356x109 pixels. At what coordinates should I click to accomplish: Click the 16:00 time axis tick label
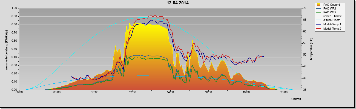click(x=208, y=92)
